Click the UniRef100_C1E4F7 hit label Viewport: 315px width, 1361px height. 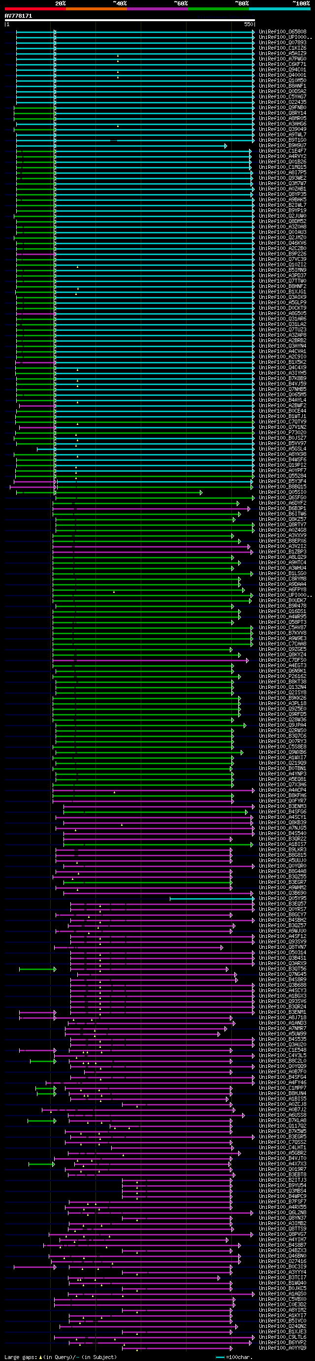tap(282, 151)
